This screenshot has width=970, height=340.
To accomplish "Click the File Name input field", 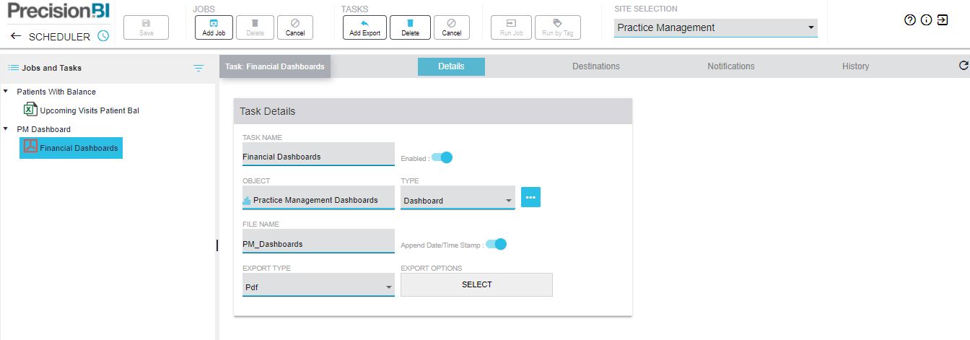I will pyautogui.click(x=318, y=243).
